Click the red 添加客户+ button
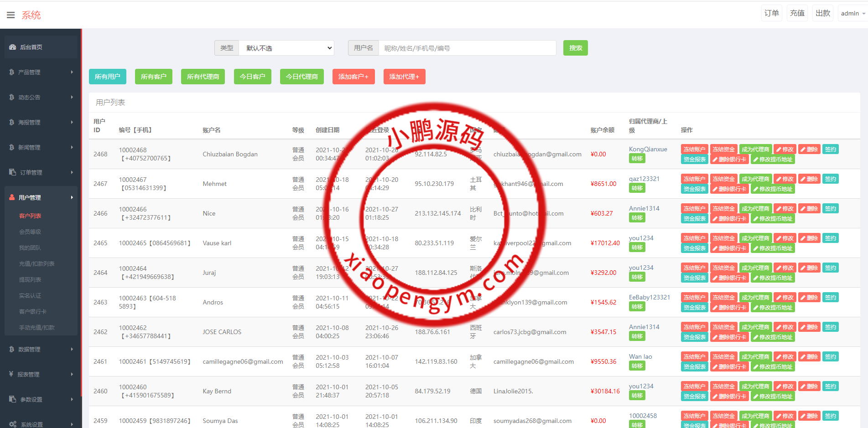 (x=353, y=77)
